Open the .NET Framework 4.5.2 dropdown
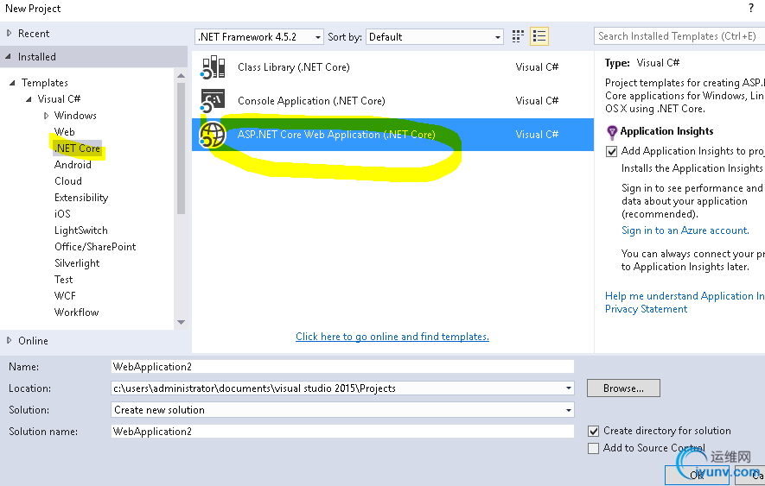Image resolution: width=765 pixels, height=486 pixels. click(x=259, y=37)
